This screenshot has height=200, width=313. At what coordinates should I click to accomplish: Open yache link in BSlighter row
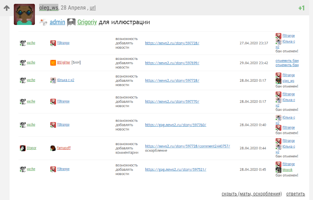coord(31,62)
